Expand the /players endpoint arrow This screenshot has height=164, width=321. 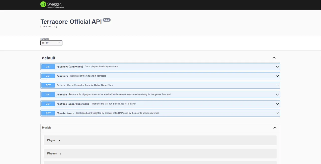(x=277, y=76)
